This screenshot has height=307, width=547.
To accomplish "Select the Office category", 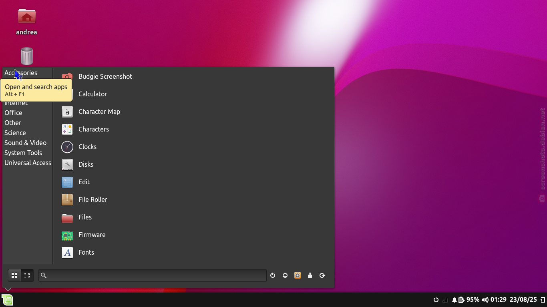I will 27,113.
